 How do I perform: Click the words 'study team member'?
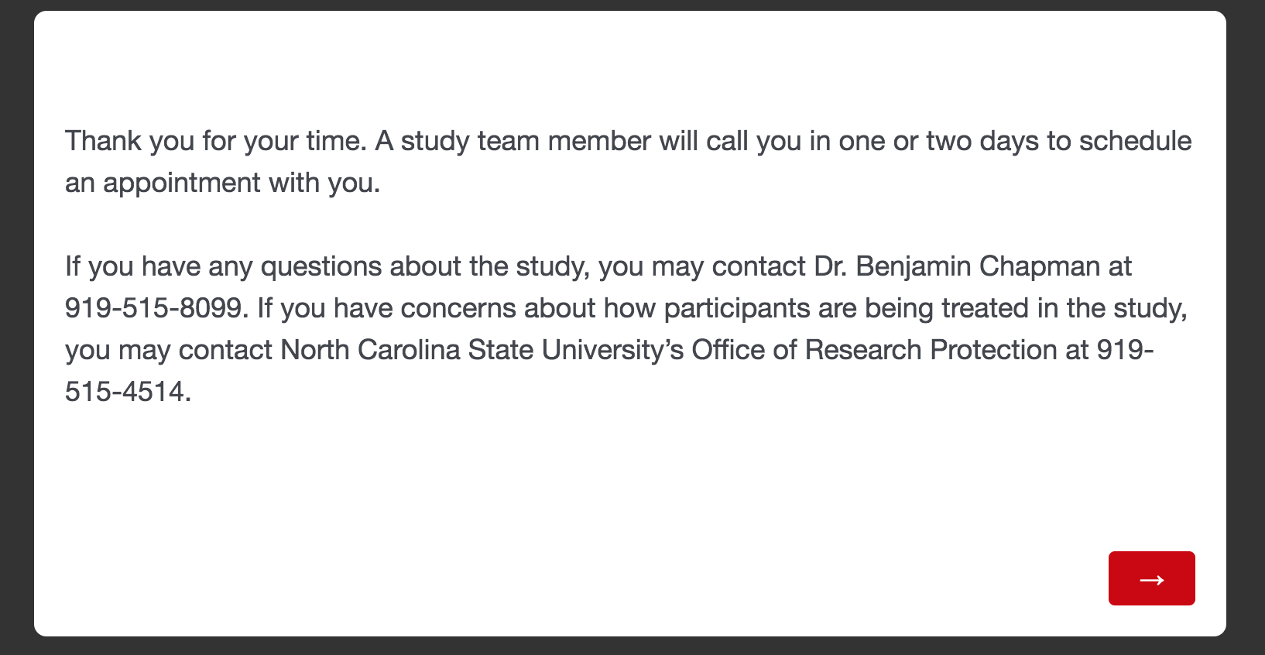pos(525,141)
